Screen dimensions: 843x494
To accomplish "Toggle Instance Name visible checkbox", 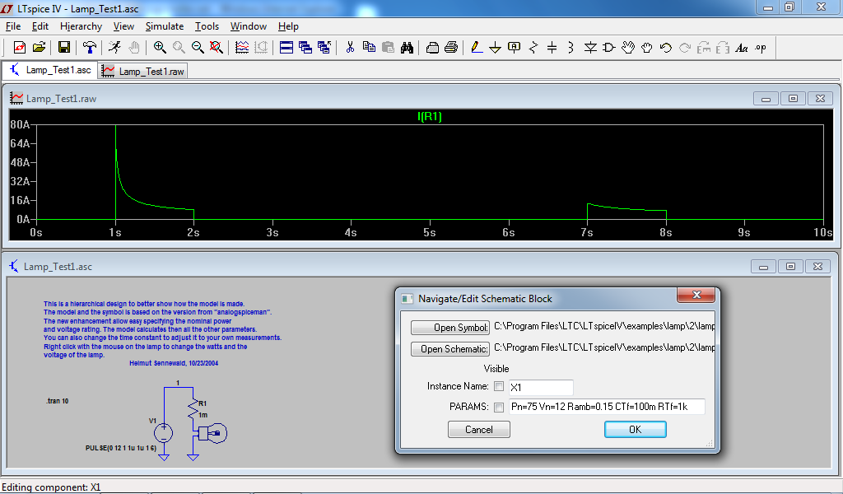I will tap(499, 386).
